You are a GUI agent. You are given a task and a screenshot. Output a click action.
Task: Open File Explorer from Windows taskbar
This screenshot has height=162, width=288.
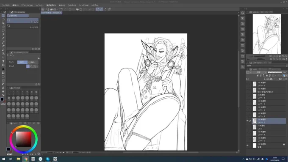(18, 159)
